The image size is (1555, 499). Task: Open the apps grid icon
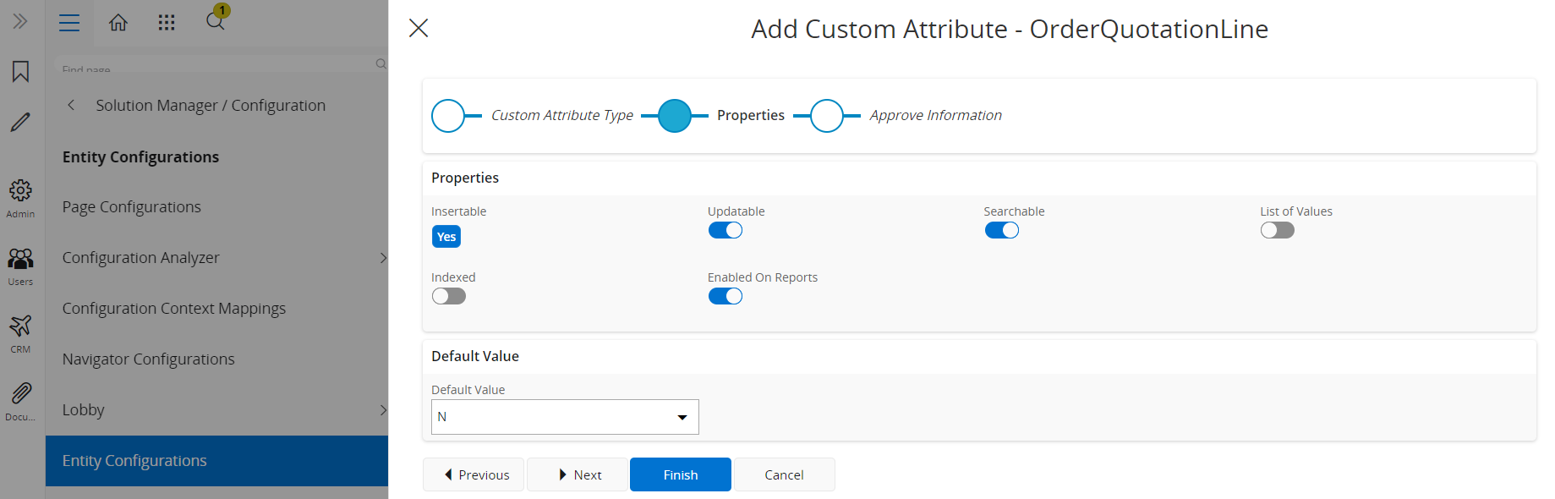coord(167,23)
